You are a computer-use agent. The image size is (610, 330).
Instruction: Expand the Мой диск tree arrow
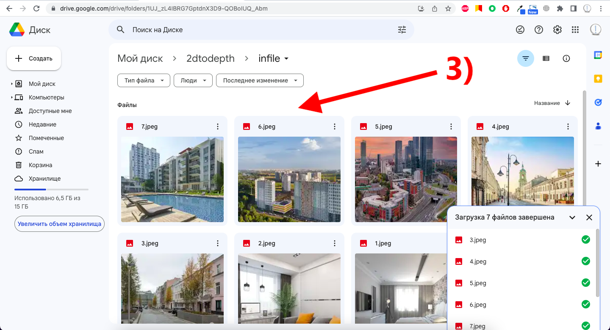coord(12,84)
